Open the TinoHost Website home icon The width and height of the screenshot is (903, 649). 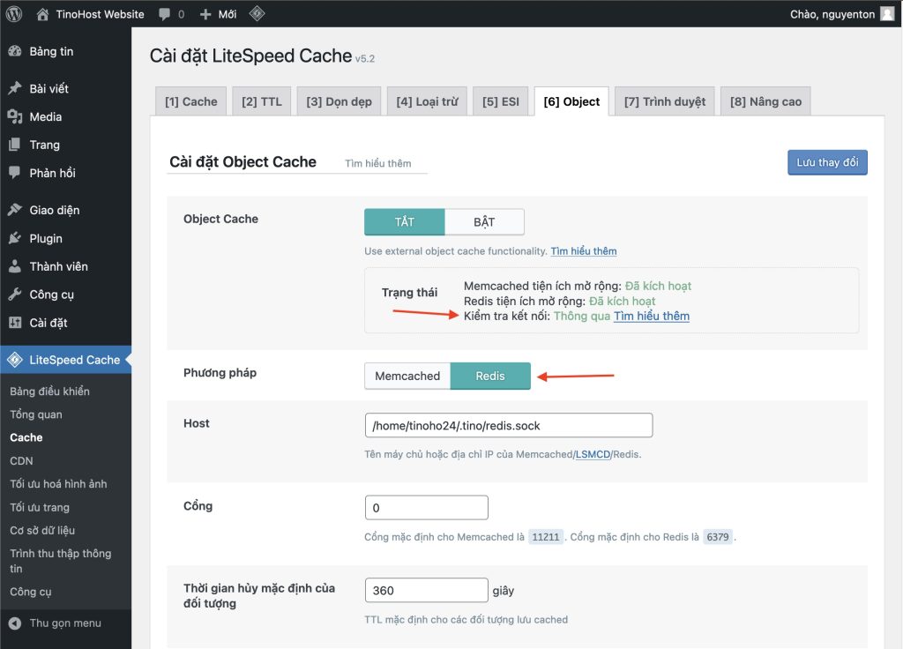[42, 14]
